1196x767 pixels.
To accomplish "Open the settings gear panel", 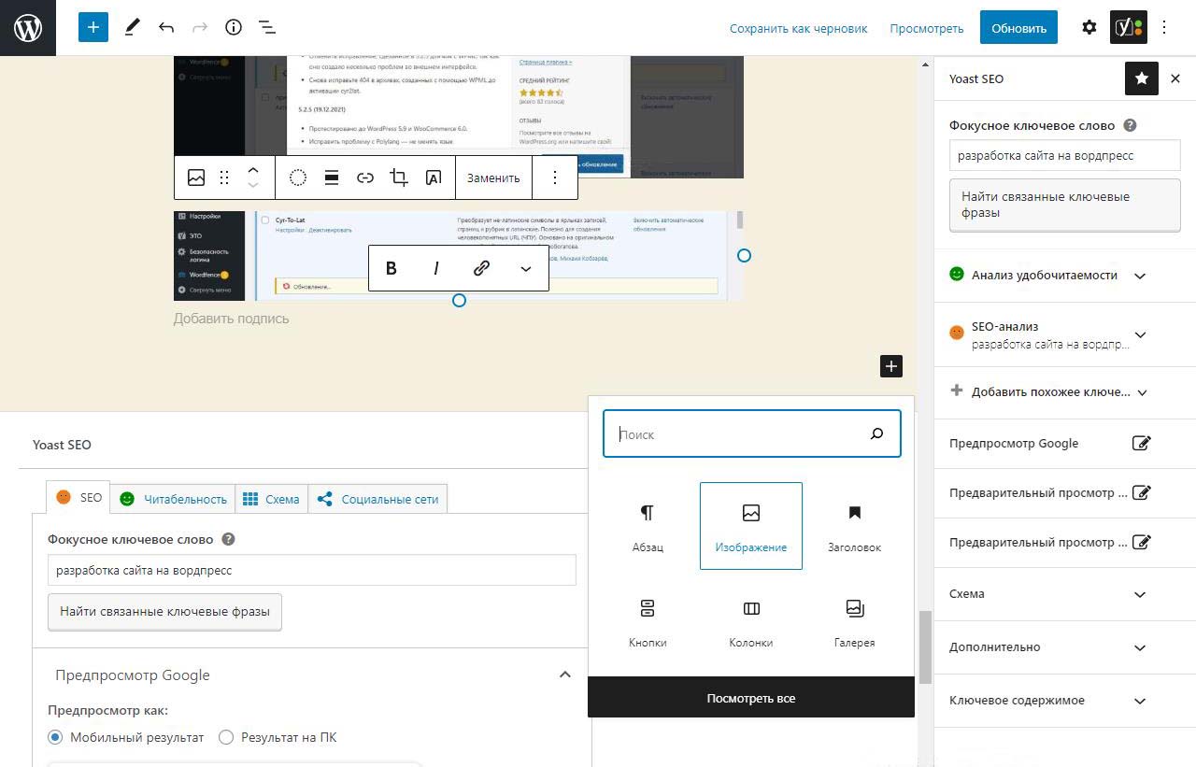I will tap(1089, 27).
